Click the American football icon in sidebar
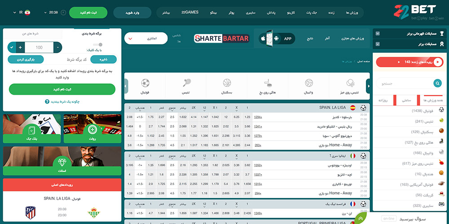449x224 pixels. point(441,184)
